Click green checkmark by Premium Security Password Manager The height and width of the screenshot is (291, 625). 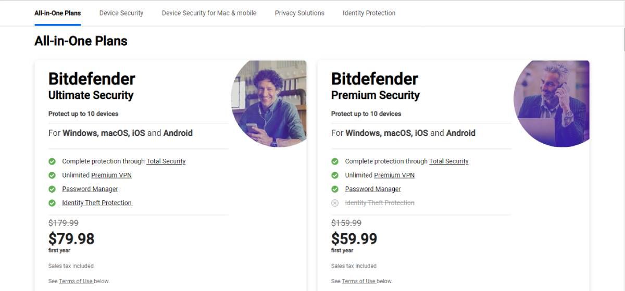[x=335, y=189]
